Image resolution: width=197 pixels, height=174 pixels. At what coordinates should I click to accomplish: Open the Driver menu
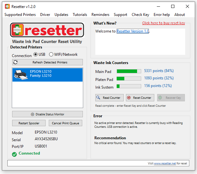45,15
